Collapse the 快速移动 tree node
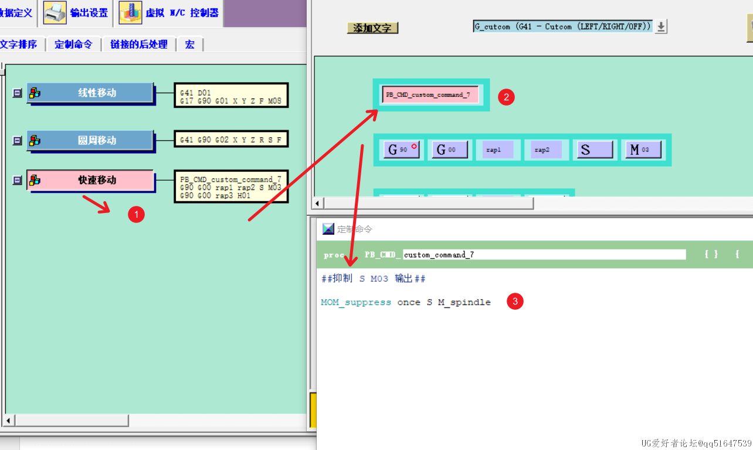This screenshot has height=450, width=753. point(17,181)
